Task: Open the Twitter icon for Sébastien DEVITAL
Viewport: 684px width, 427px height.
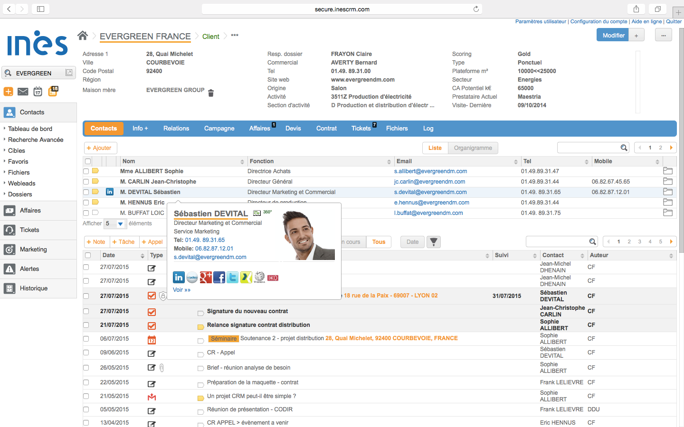Action: tap(232, 277)
